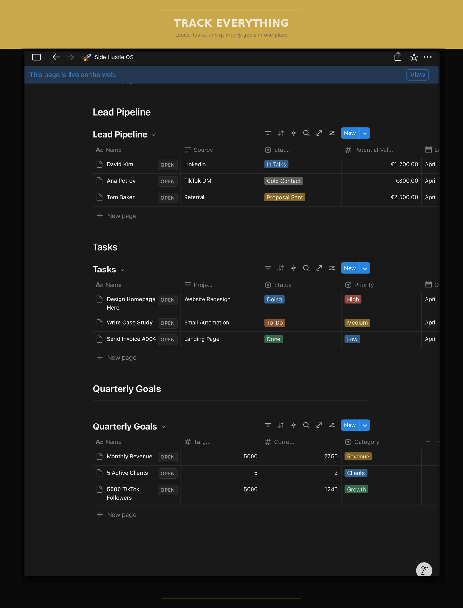Expand Lead Pipeline to full page
This screenshot has width=463, height=608.
click(x=319, y=133)
